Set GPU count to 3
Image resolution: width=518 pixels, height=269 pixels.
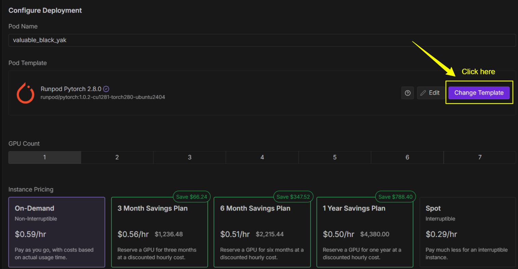tap(190, 158)
